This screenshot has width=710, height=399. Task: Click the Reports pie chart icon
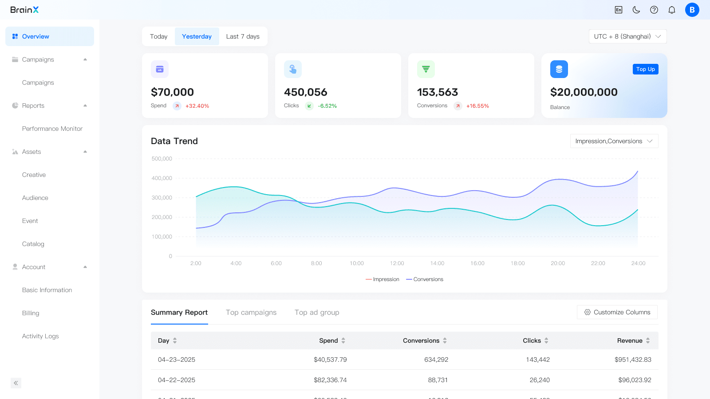pyautogui.click(x=15, y=106)
